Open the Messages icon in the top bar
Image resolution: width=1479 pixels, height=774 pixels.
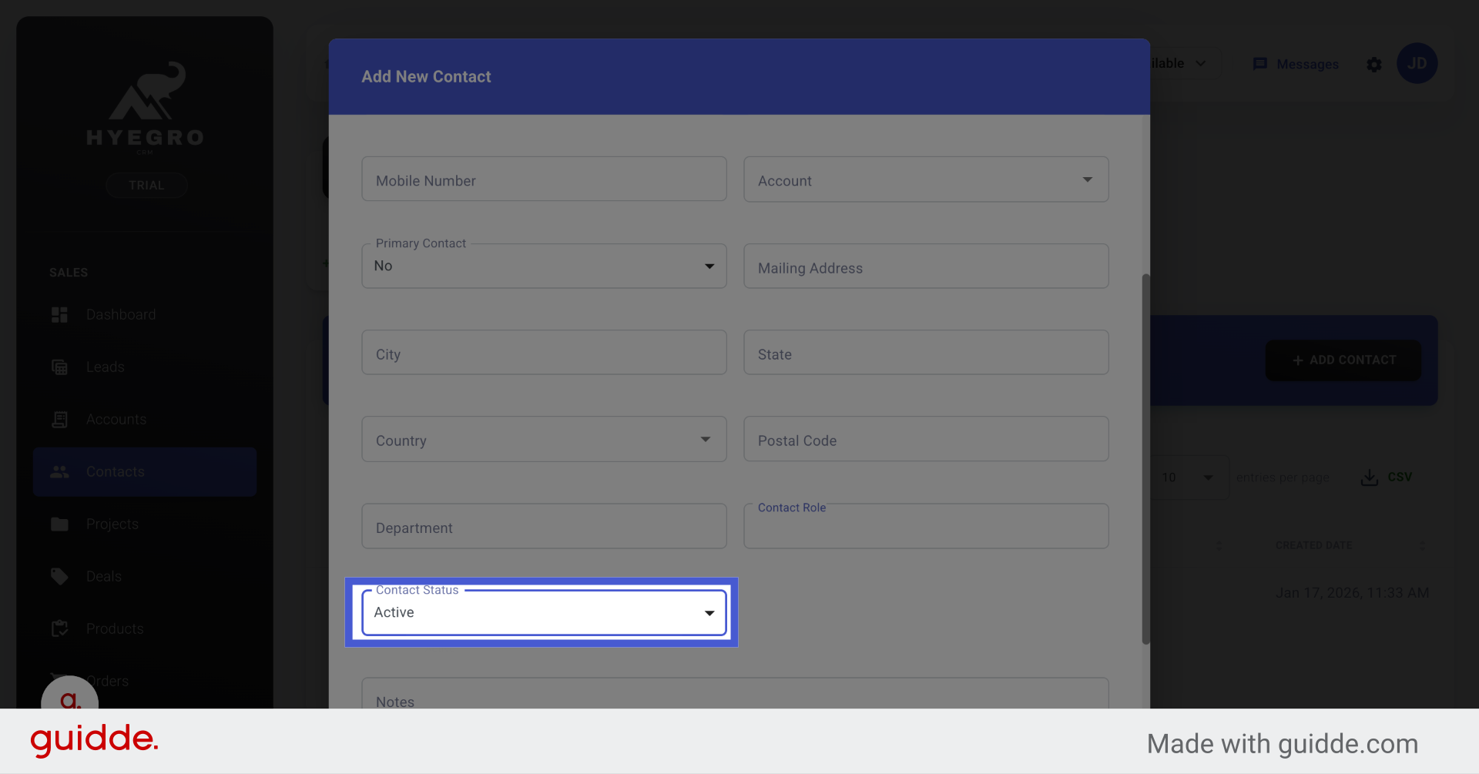(1260, 64)
